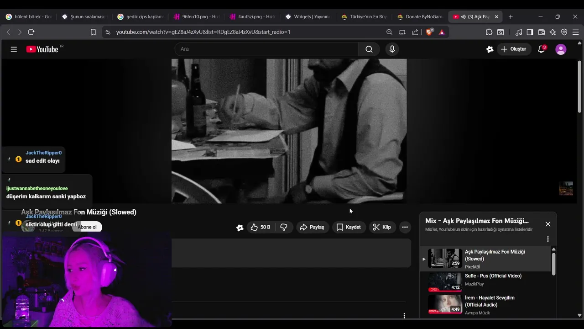This screenshot has height=329, width=584.
Task: Click the Paylaş share button
Action: [x=313, y=227]
